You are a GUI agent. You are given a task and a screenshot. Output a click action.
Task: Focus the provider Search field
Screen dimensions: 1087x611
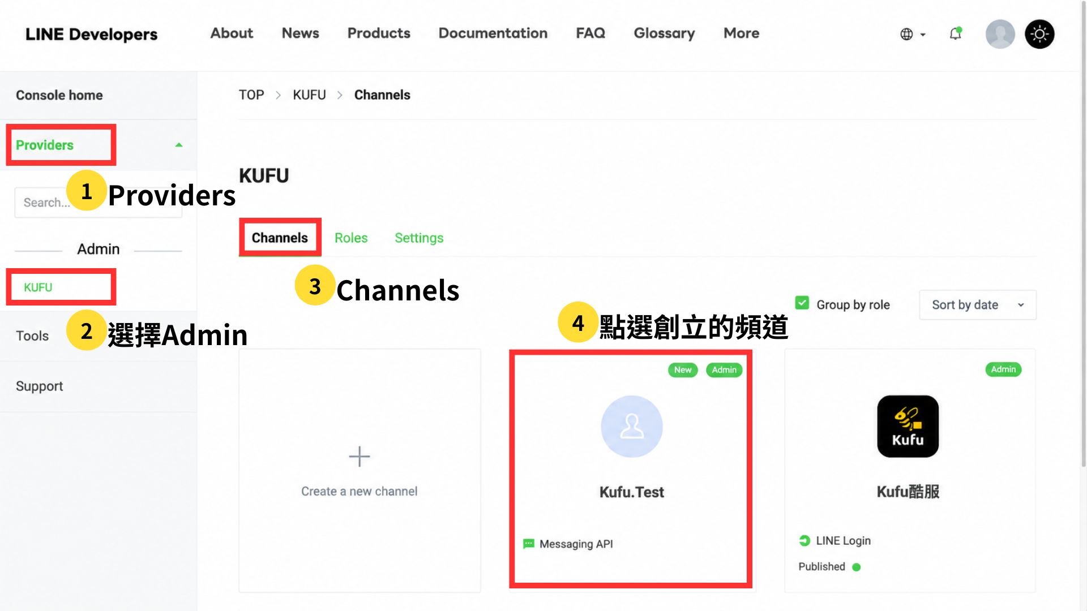click(98, 203)
